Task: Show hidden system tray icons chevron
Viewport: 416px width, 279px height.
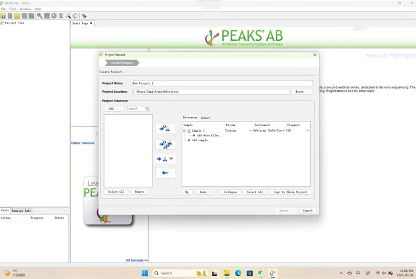Action: [x=341, y=273]
